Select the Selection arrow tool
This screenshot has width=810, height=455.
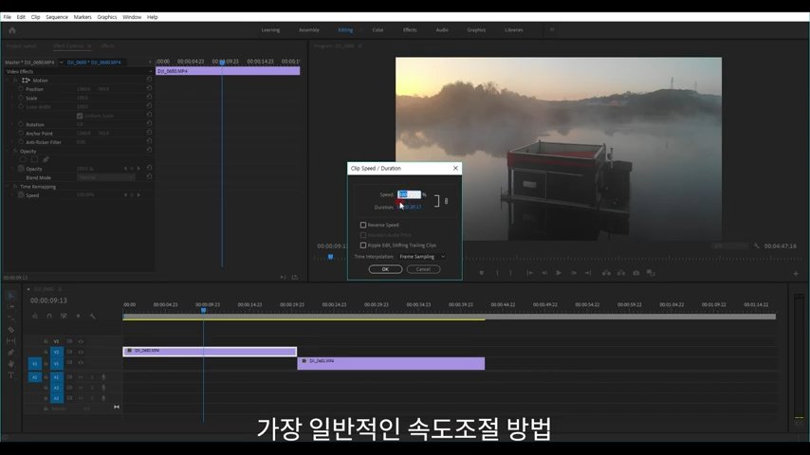point(10,295)
